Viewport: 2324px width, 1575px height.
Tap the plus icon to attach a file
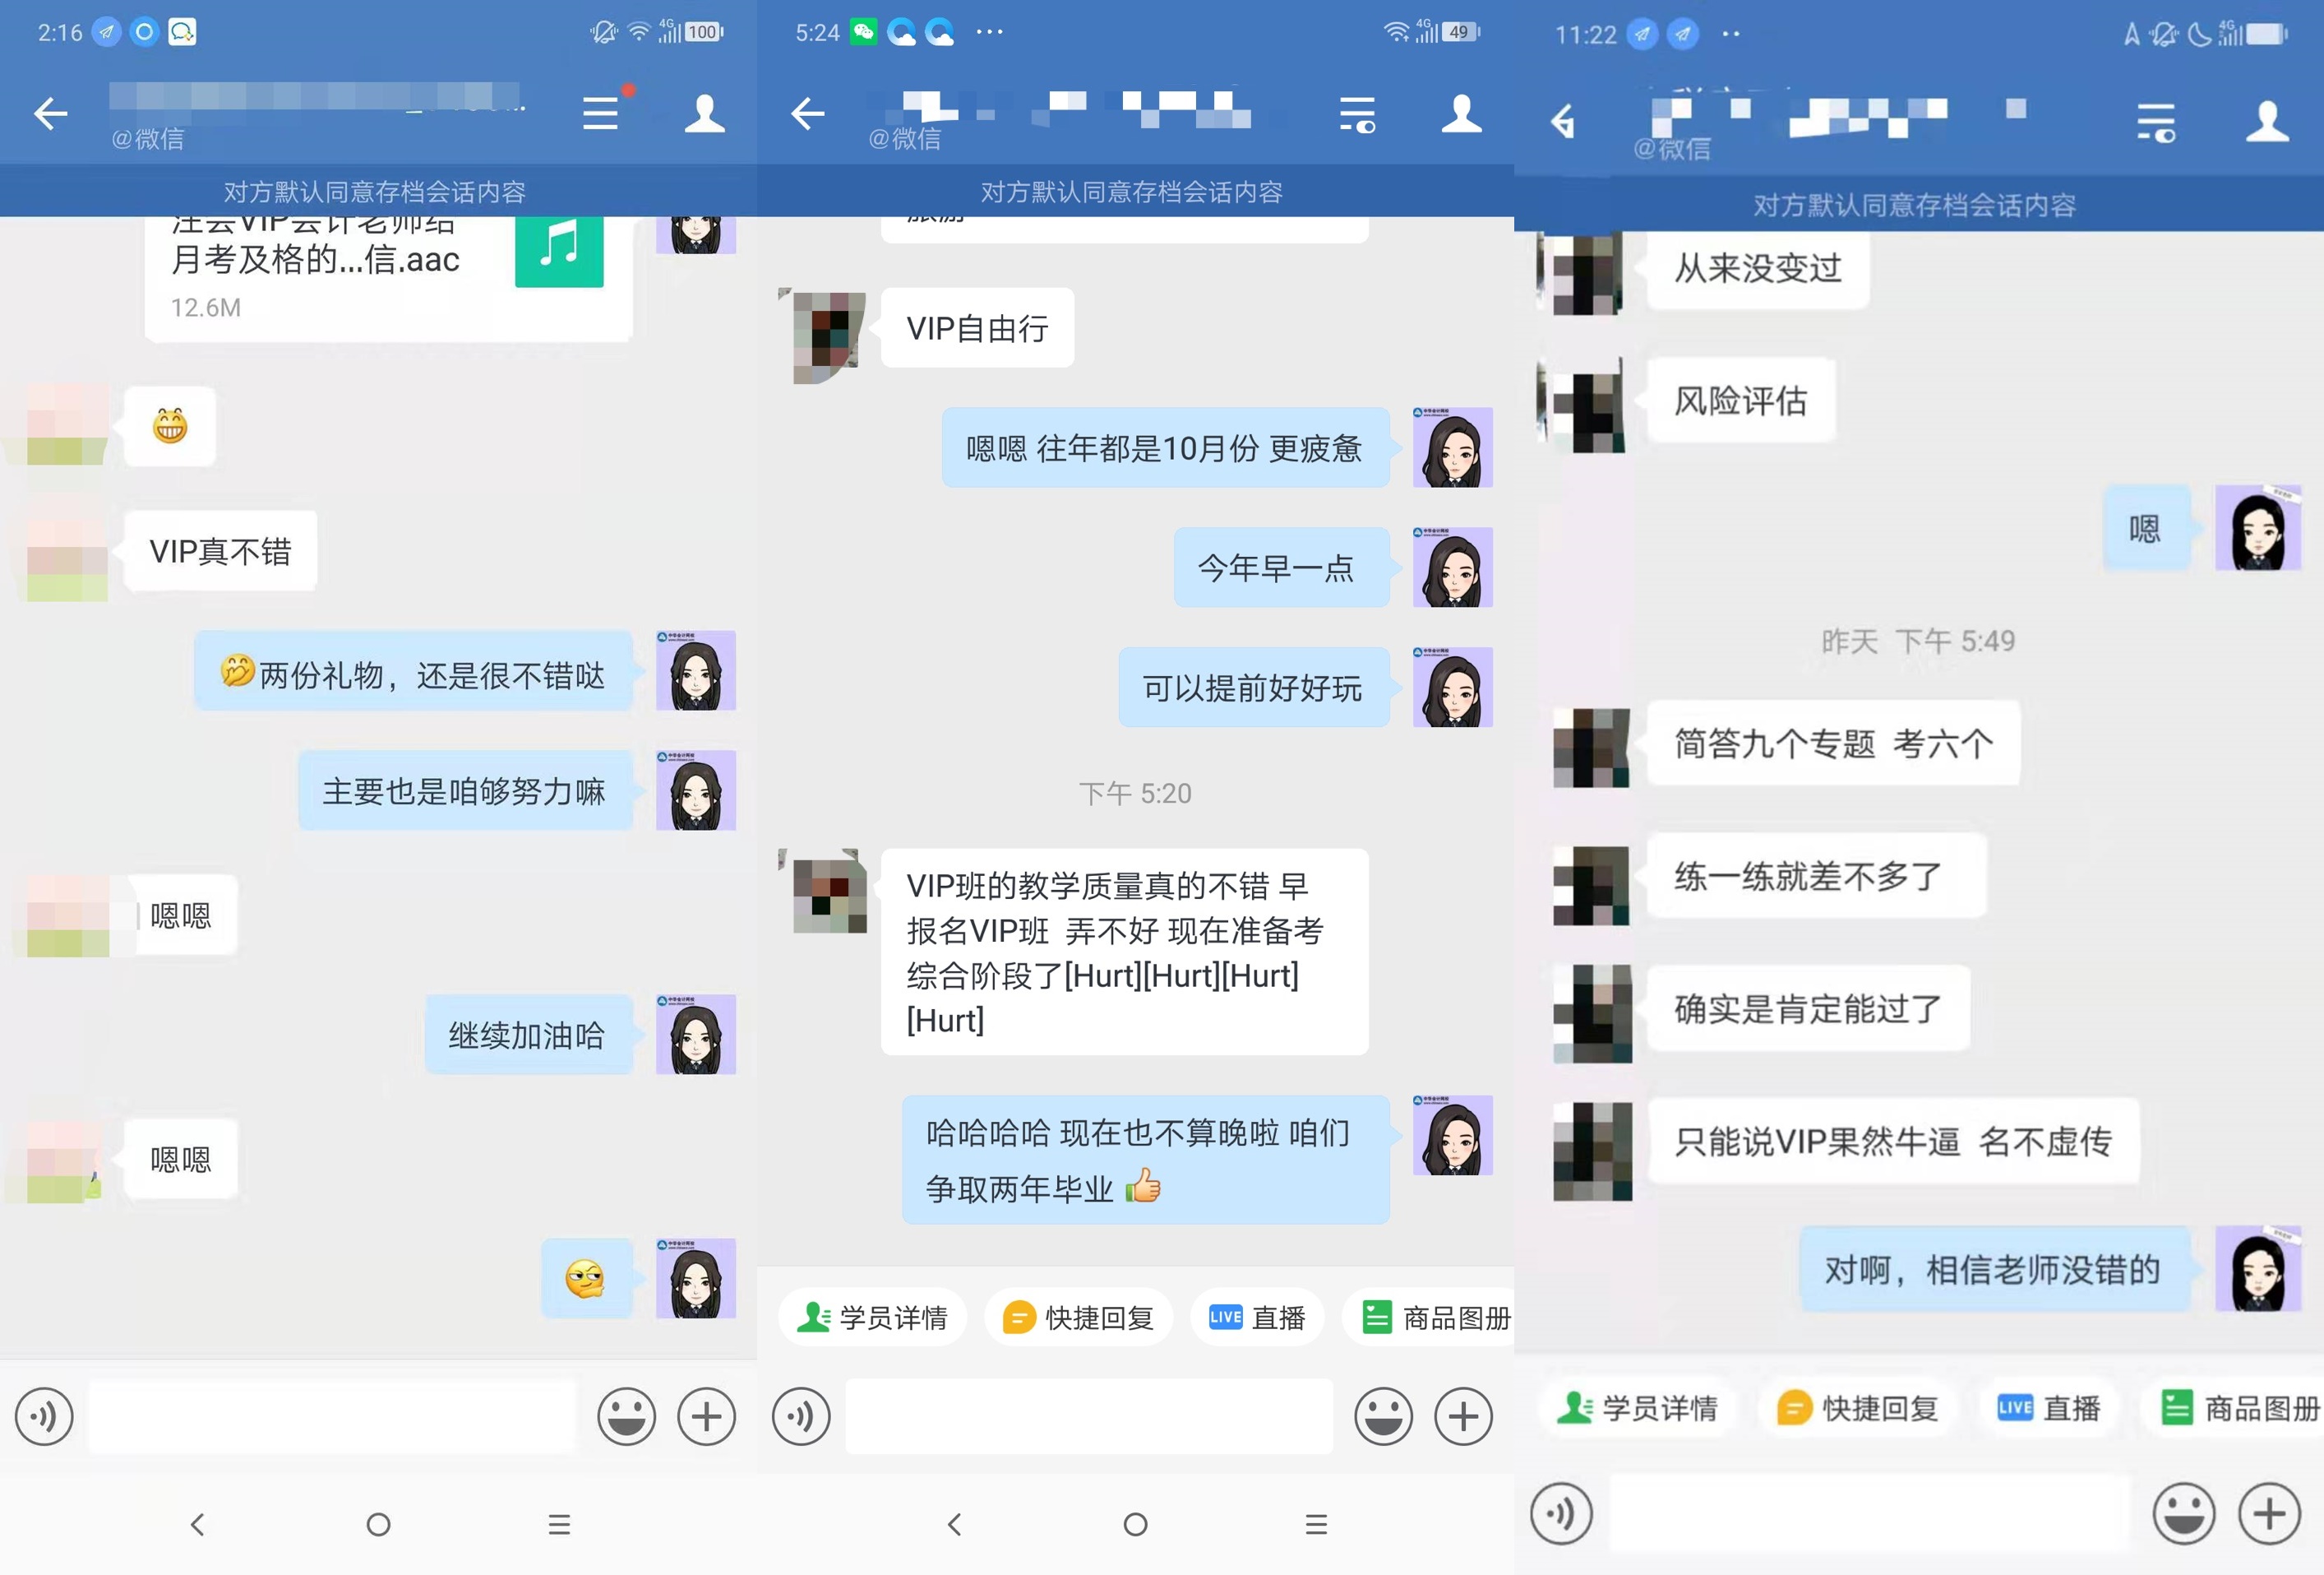(x=706, y=1417)
